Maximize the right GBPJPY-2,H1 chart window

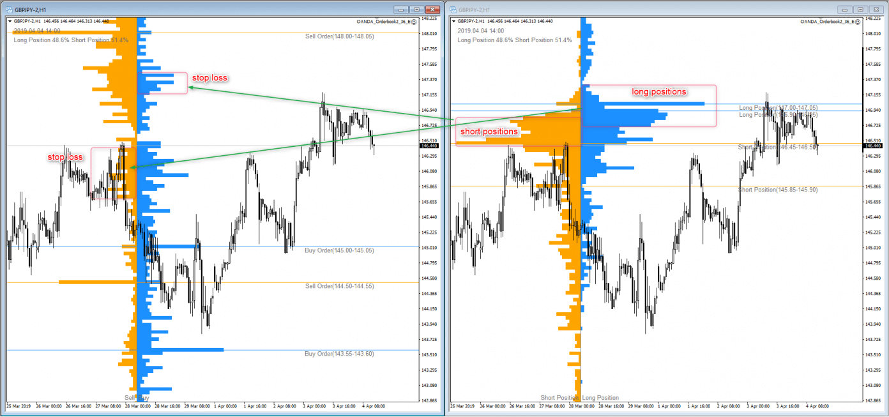860,10
